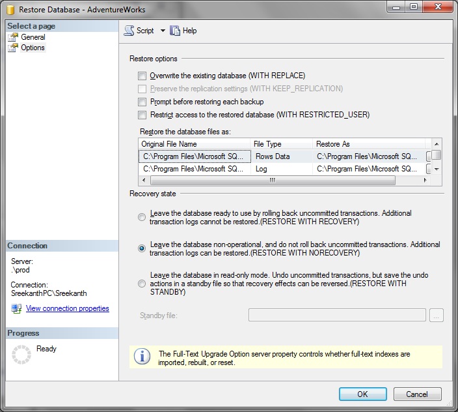Click the Help icon in toolbar
Image resolution: width=458 pixels, height=412 pixels.
click(175, 31)
